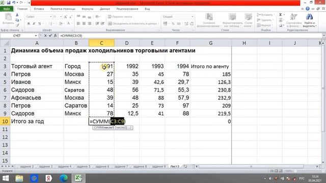Confirm formula with checkmark icon
Image resolution: width=326 pixels, height=183 pixels.
pos(50,36)
